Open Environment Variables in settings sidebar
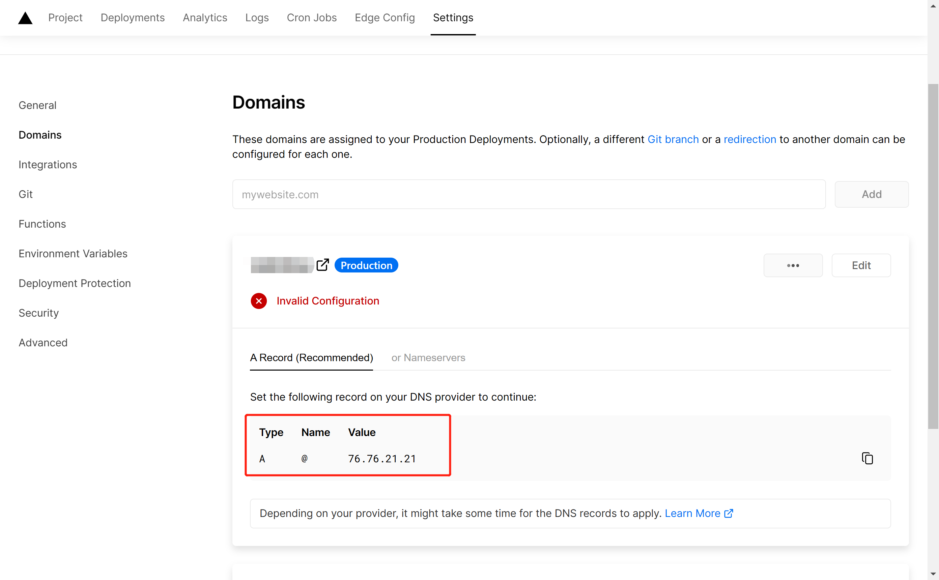The image size is (939, 580). click(x=73, y=254)
